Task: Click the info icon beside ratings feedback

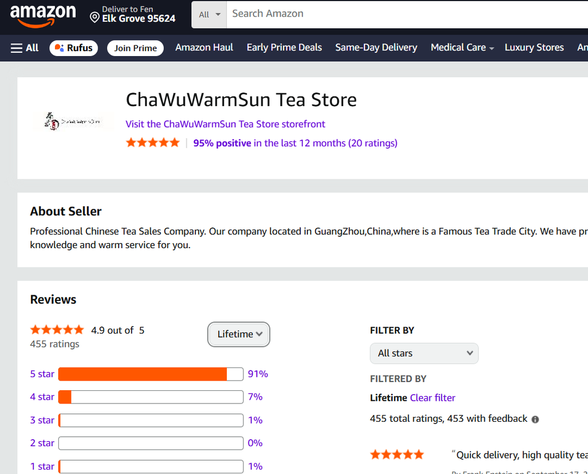Action: click(535, 420)
